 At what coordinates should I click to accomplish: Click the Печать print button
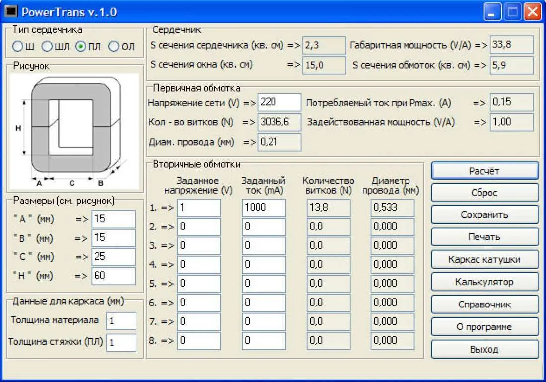pos(484,237)
